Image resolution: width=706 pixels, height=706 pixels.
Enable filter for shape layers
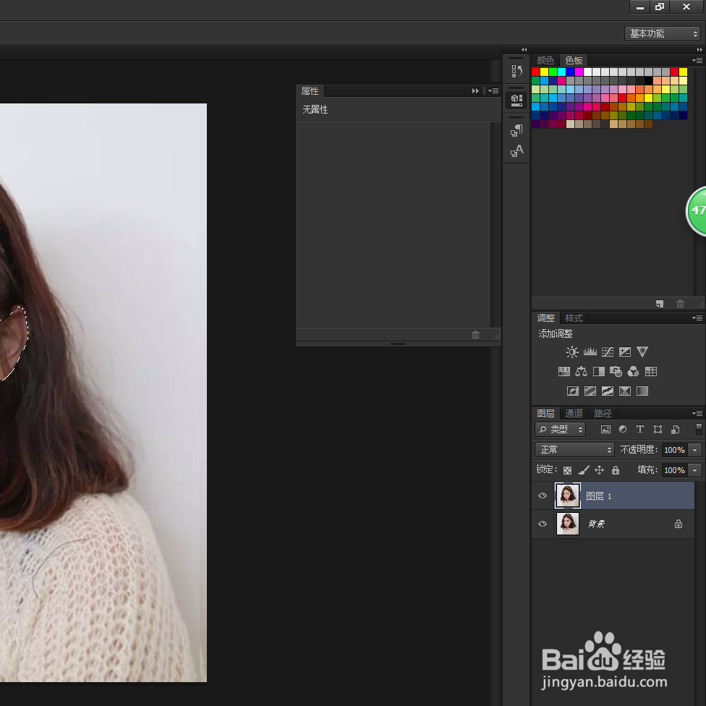658,430
